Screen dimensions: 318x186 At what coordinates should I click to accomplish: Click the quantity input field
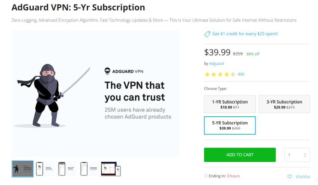tap(297, 155)
